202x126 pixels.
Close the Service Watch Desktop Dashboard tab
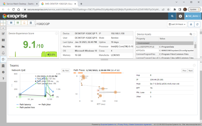tap(37, 4)
